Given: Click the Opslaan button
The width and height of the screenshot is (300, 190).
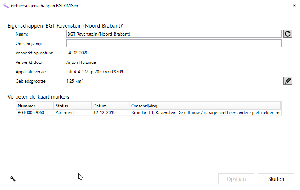Looking at the screenshot, I should coord(236,179).
